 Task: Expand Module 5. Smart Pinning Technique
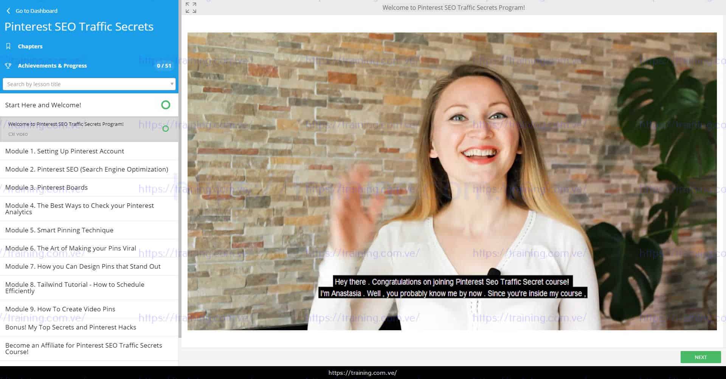pyautogui.click(x=89, y=230)
